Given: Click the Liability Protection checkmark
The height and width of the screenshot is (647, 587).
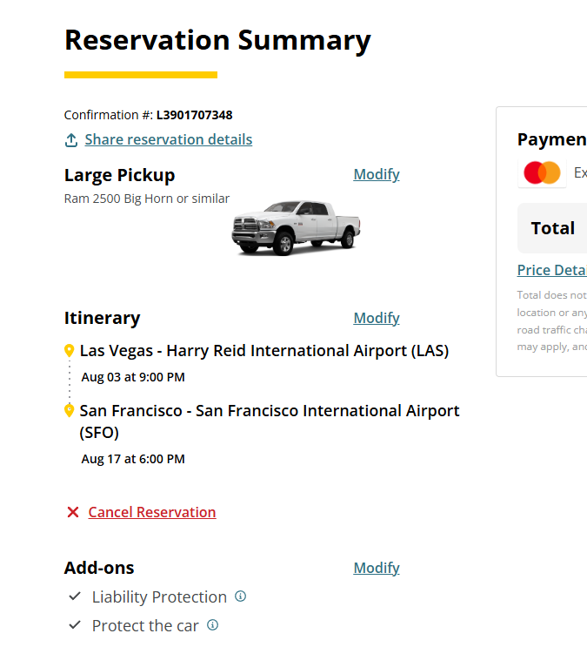Looking at the screenshot, I should (x=75, y=596).
